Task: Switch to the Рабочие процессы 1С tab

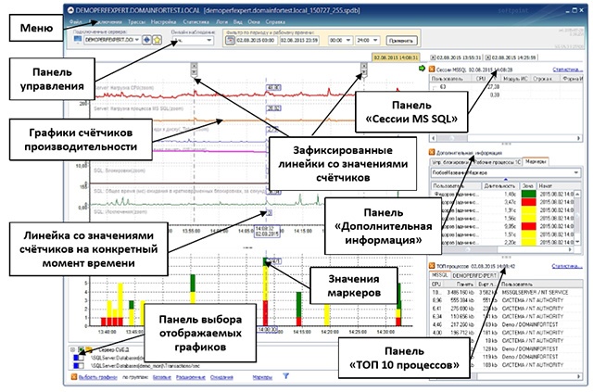Action: click(x=497, y=162)
